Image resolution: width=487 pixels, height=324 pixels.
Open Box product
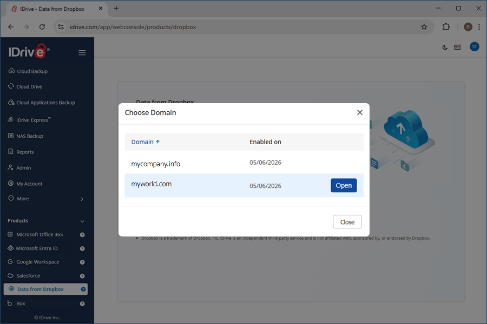tap(21, 303)
